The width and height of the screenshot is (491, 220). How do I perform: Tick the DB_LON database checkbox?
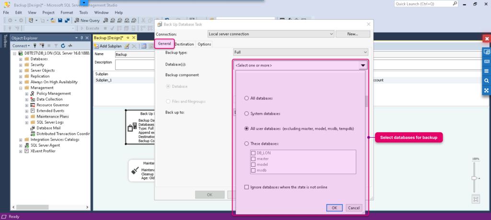(x=253, y=153)
